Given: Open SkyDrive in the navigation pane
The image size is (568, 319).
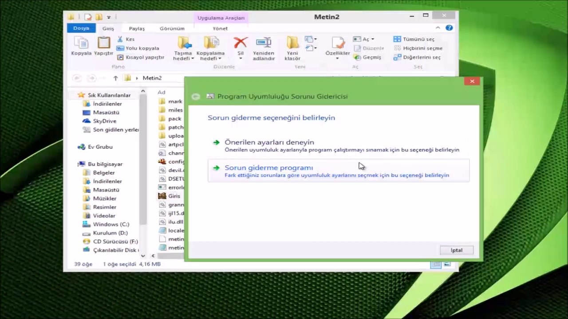Looking at the screenshot, I should tap(100, 121).
